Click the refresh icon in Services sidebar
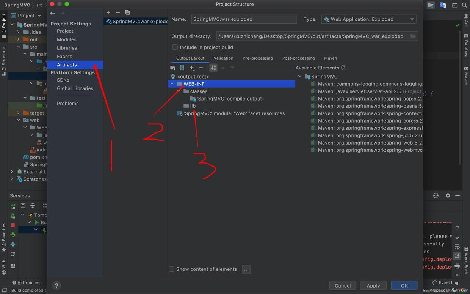 click(x=13, y=254)
